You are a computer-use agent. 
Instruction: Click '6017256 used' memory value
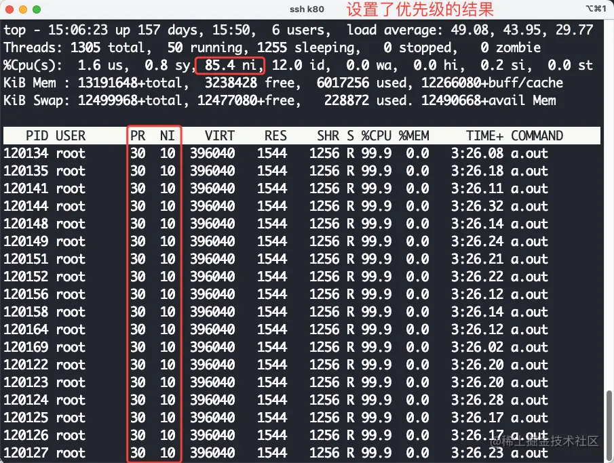pyautogui.click(x=362, y=83)
